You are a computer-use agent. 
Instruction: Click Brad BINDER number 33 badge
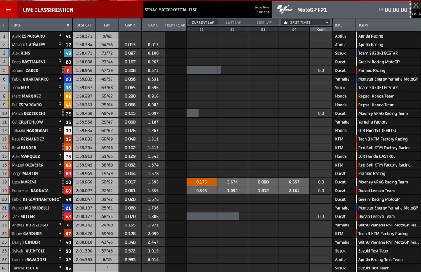tap(68, 148)
